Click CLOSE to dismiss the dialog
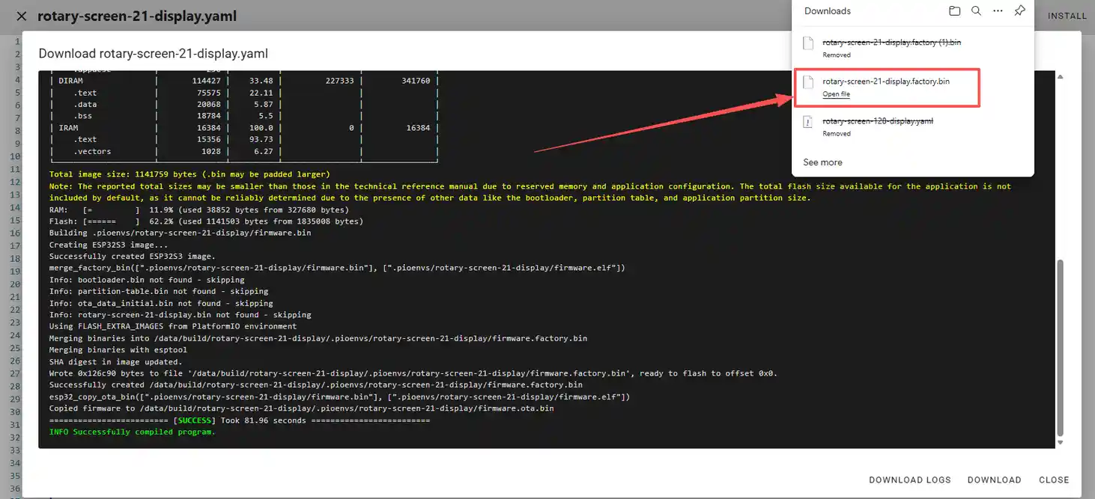Image resolution: width=1095 pixels, height=499 pixels. click(1053, 480)
